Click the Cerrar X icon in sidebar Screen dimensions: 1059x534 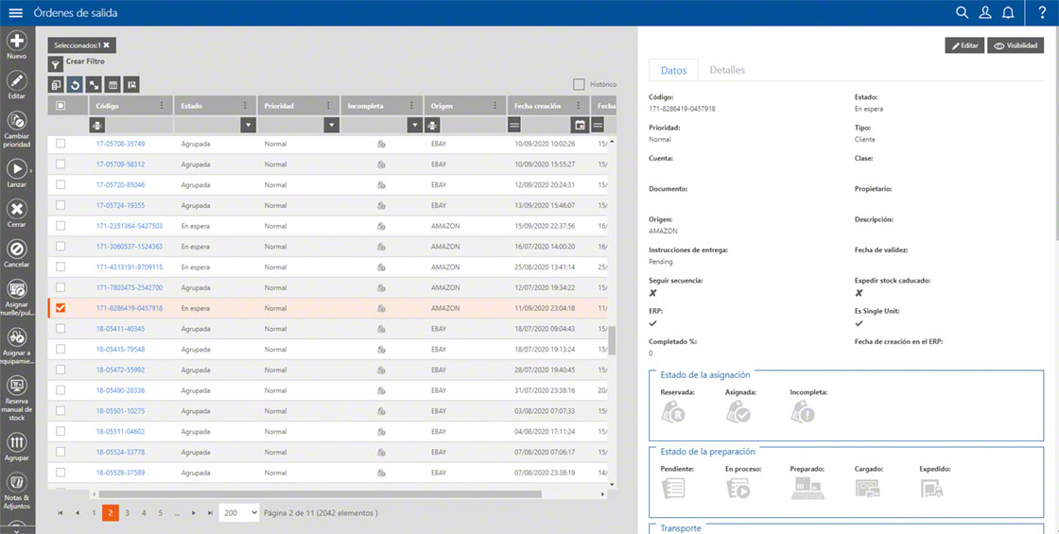16,209
